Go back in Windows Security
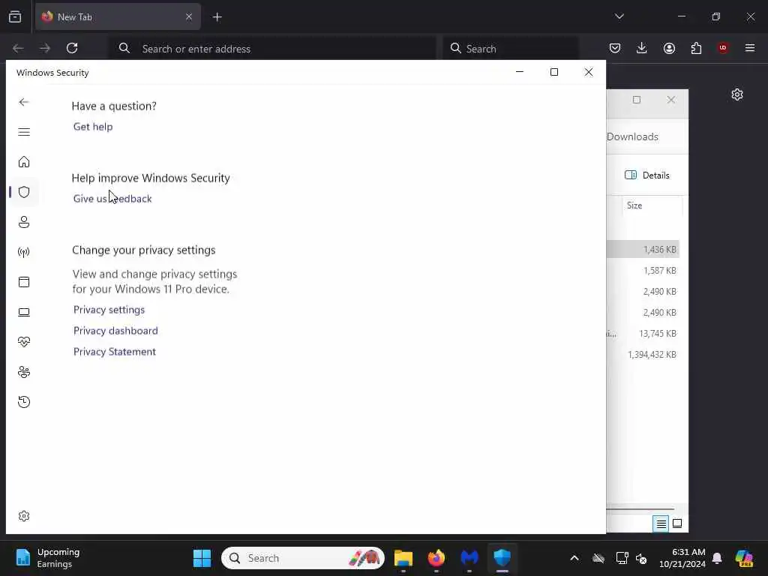 pos(23,102)
